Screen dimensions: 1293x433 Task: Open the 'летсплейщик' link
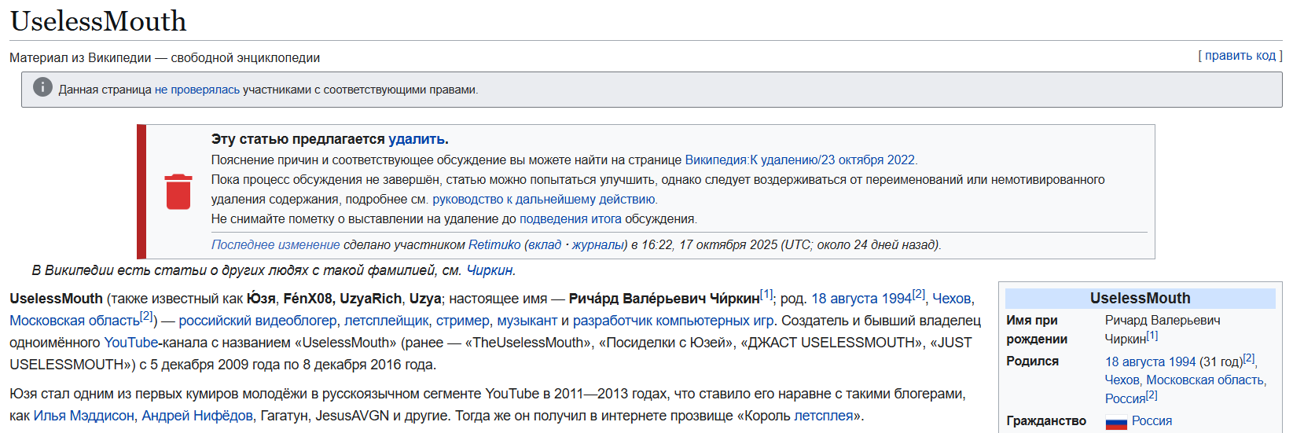click(387, 321)
